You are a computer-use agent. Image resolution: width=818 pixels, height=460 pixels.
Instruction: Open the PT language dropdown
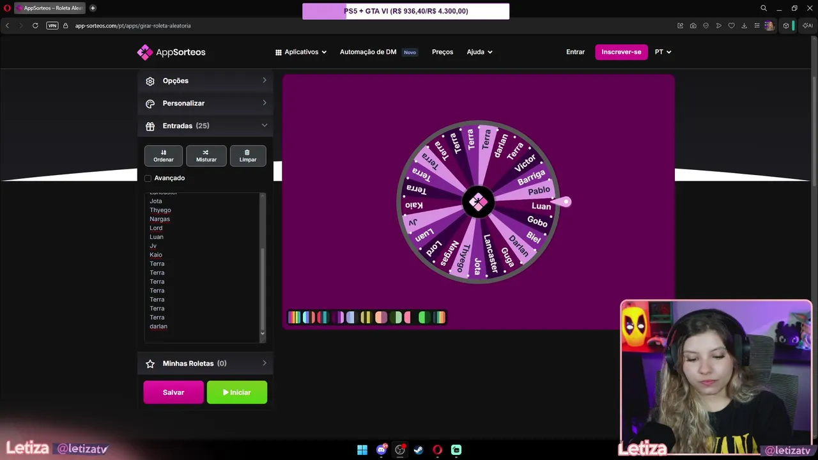click(x=663, y=52)
